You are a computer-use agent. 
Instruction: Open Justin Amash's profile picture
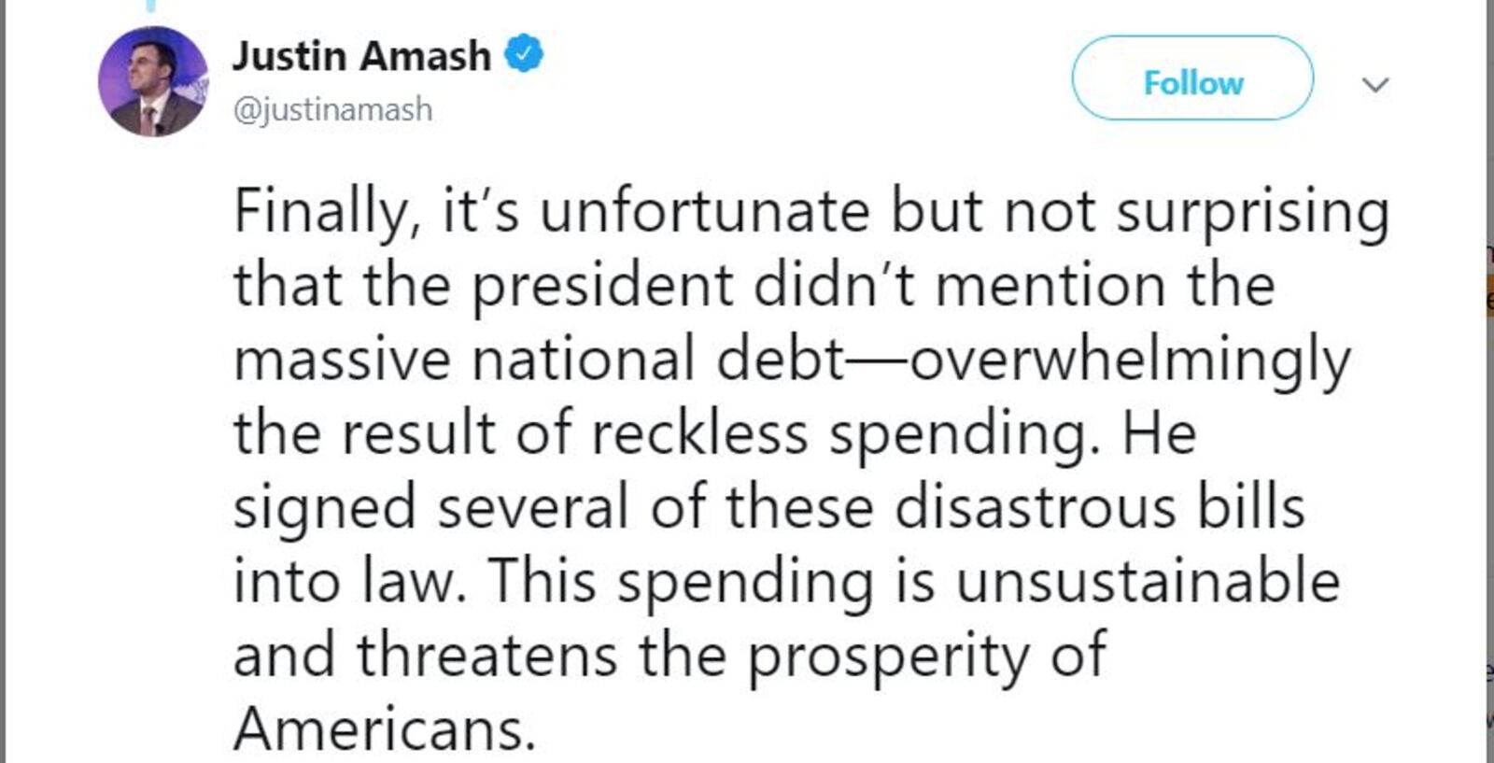point(153,81)
